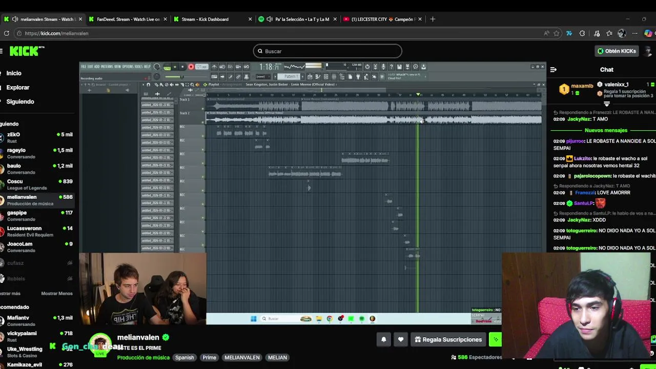The image size is (656, 369).
Task: Click the Copilot icon in browser toolbar
Action: [648, 33]
